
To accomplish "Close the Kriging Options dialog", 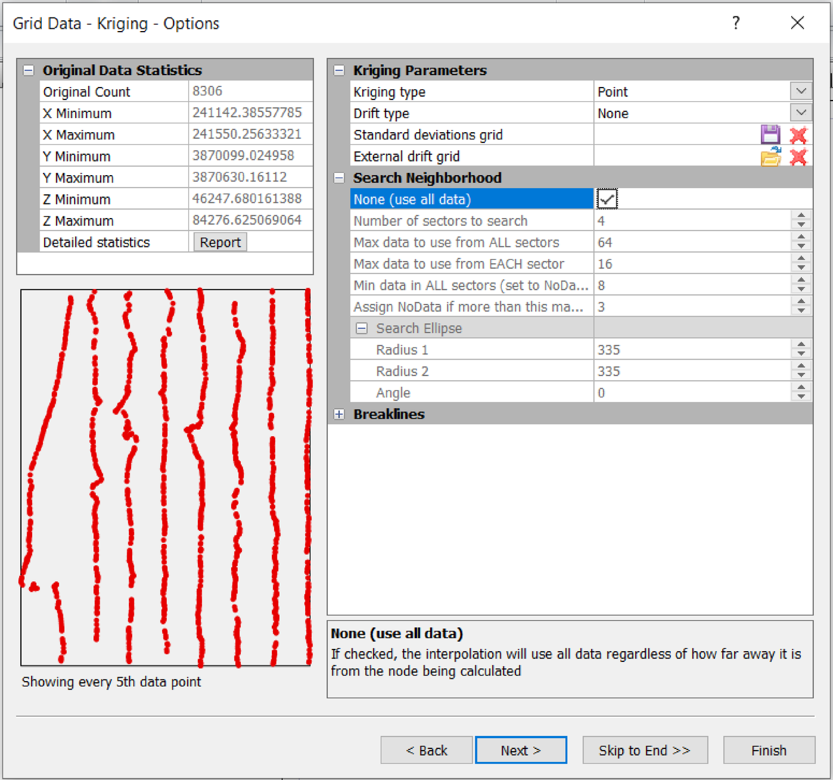I will (797, 23).
